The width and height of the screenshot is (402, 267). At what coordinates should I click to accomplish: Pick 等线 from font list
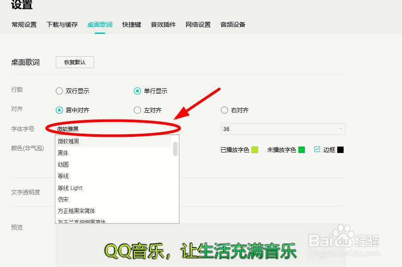coord(114,177)
